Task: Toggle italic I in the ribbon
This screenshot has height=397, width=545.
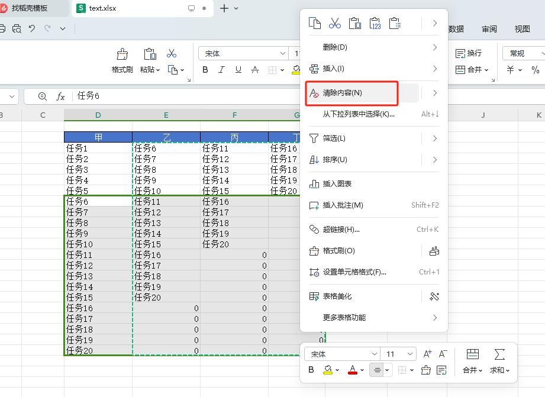Action: 221,70
